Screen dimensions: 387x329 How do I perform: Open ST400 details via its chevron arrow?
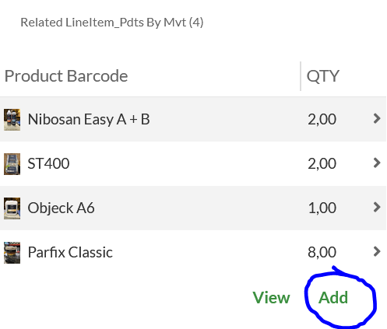(x=377, y=163)
